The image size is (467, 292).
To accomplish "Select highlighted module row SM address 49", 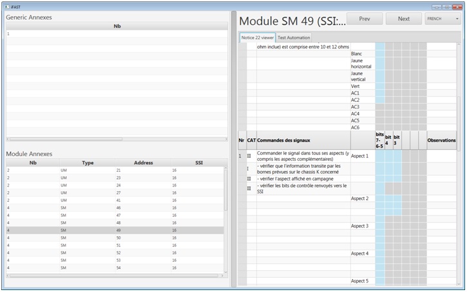I will point(115,230).
